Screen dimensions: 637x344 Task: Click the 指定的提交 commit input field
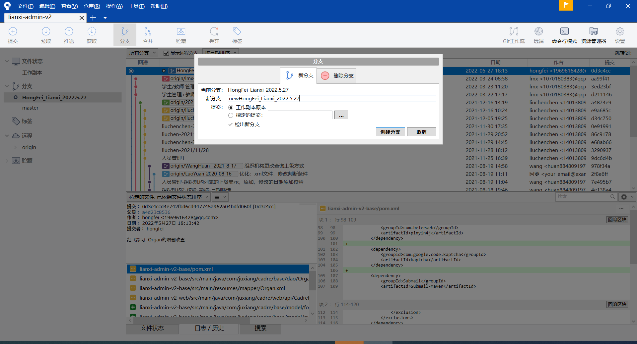tap(300, 115)
